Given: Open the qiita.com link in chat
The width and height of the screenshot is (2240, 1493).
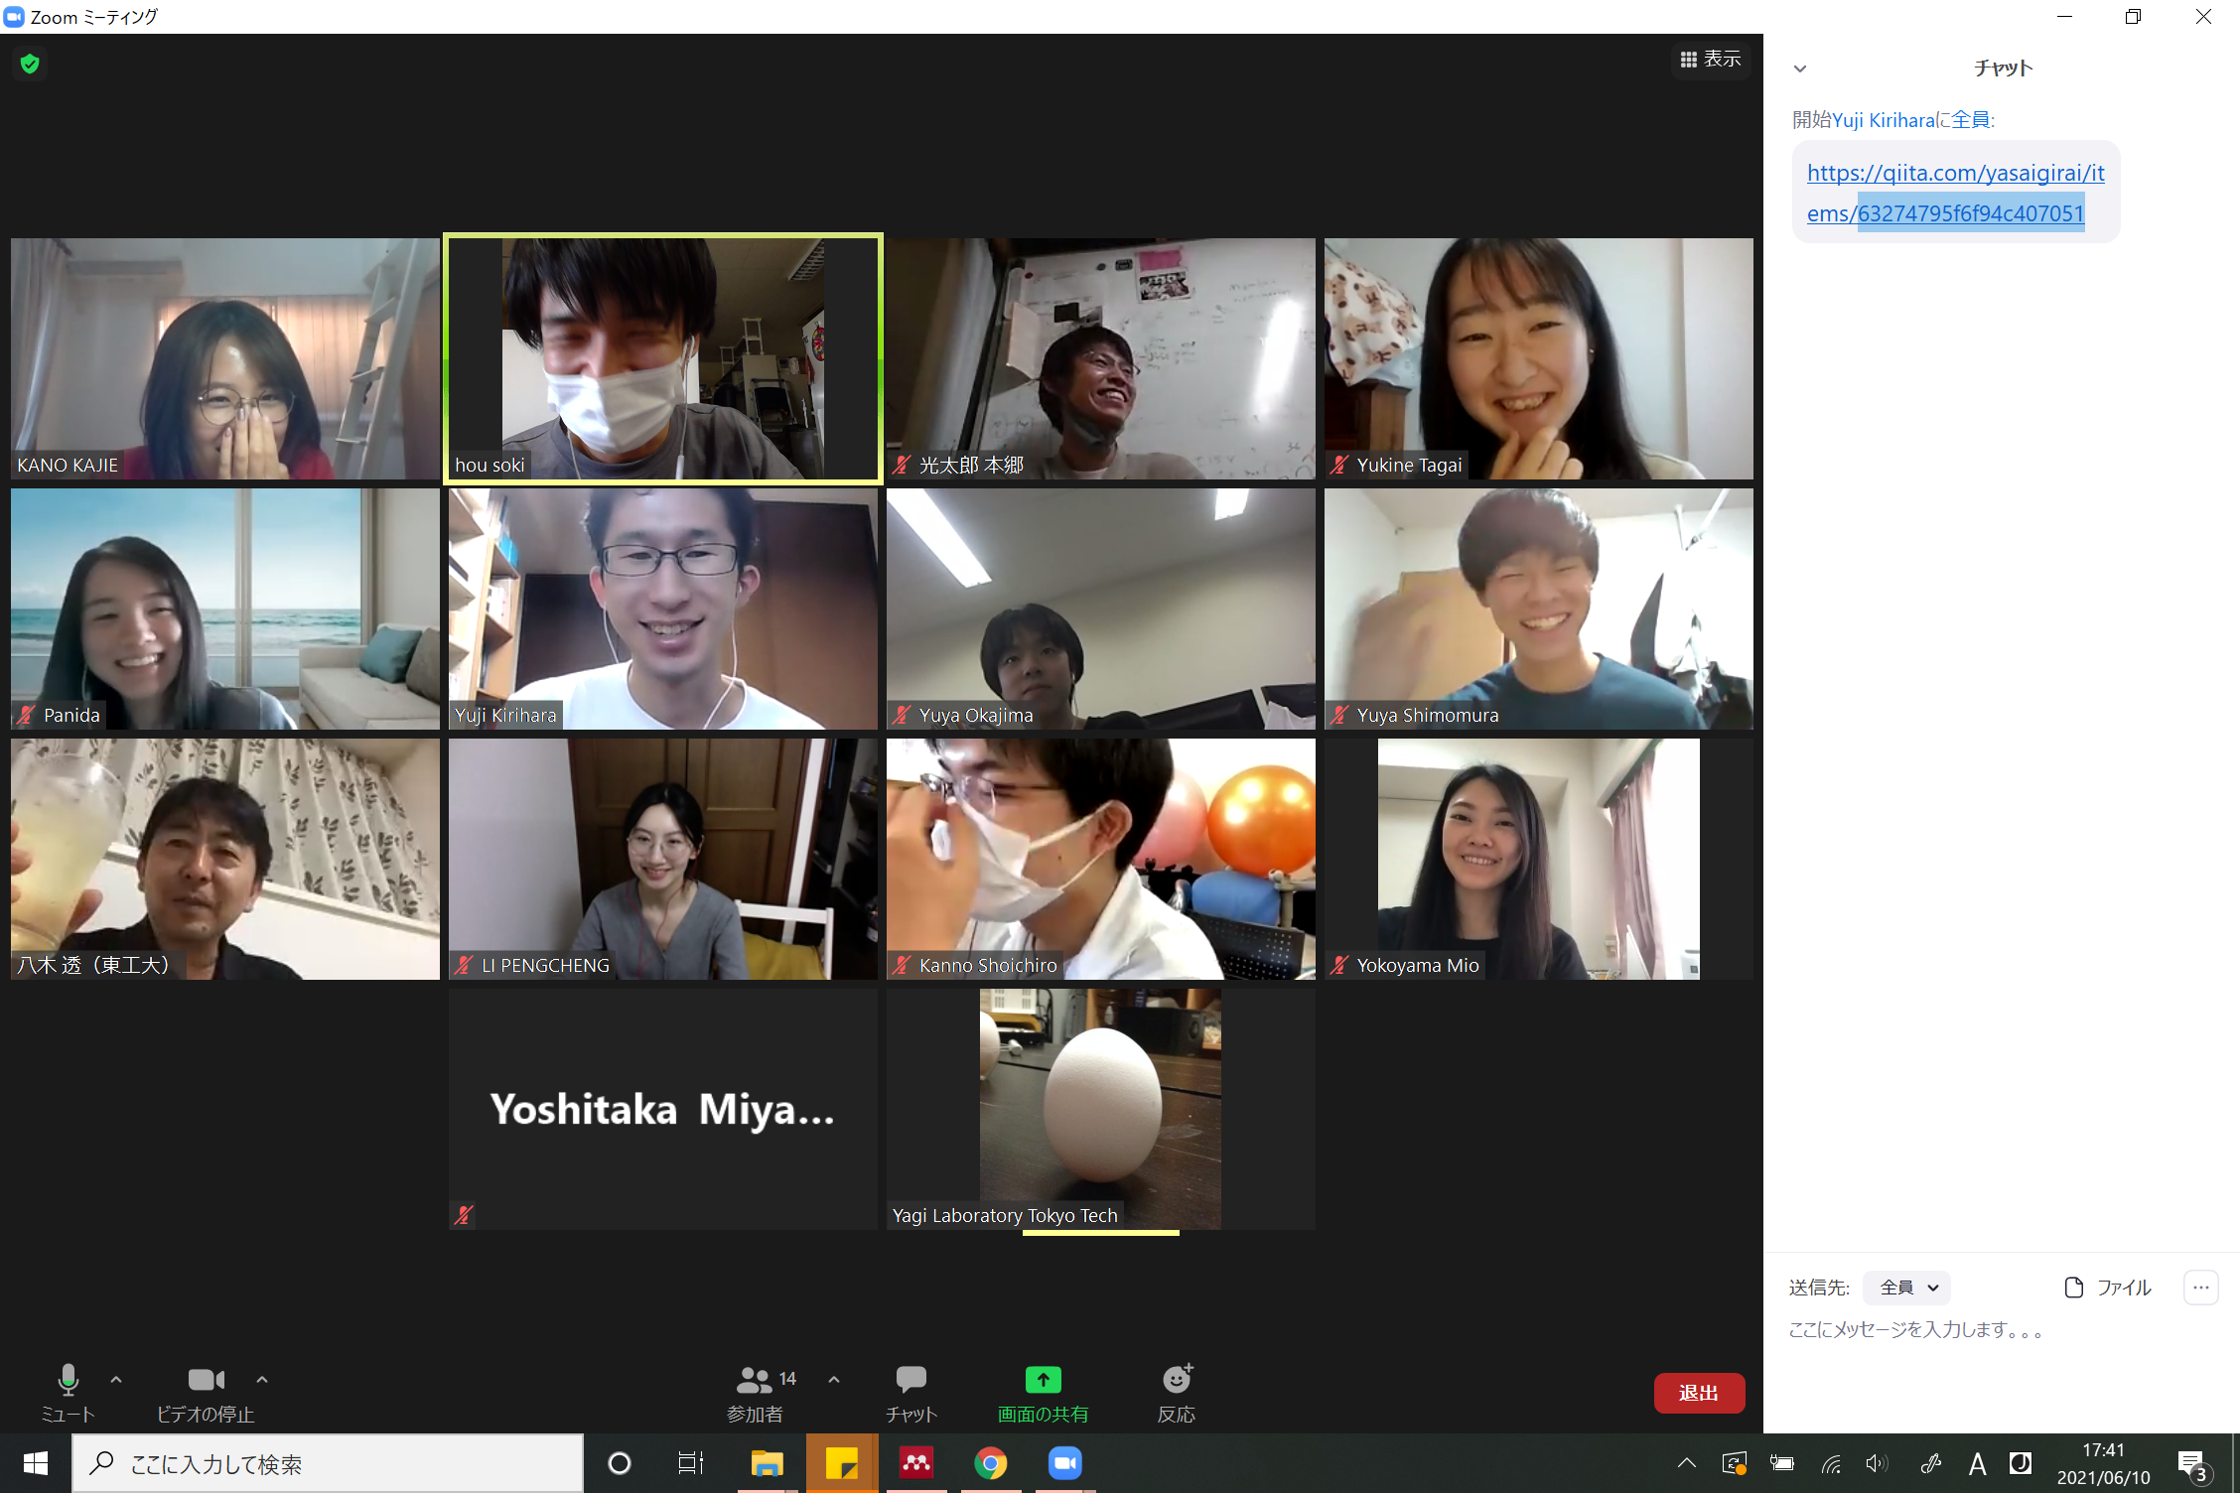Looking at the screenshot, I should (1954, 174).
